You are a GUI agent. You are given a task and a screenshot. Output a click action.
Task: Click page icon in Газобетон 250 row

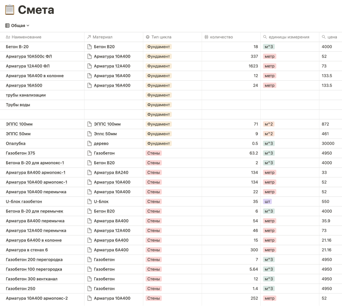click(x=89, y=289)
